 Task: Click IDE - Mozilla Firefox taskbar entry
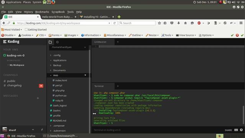tap(21, 136)
